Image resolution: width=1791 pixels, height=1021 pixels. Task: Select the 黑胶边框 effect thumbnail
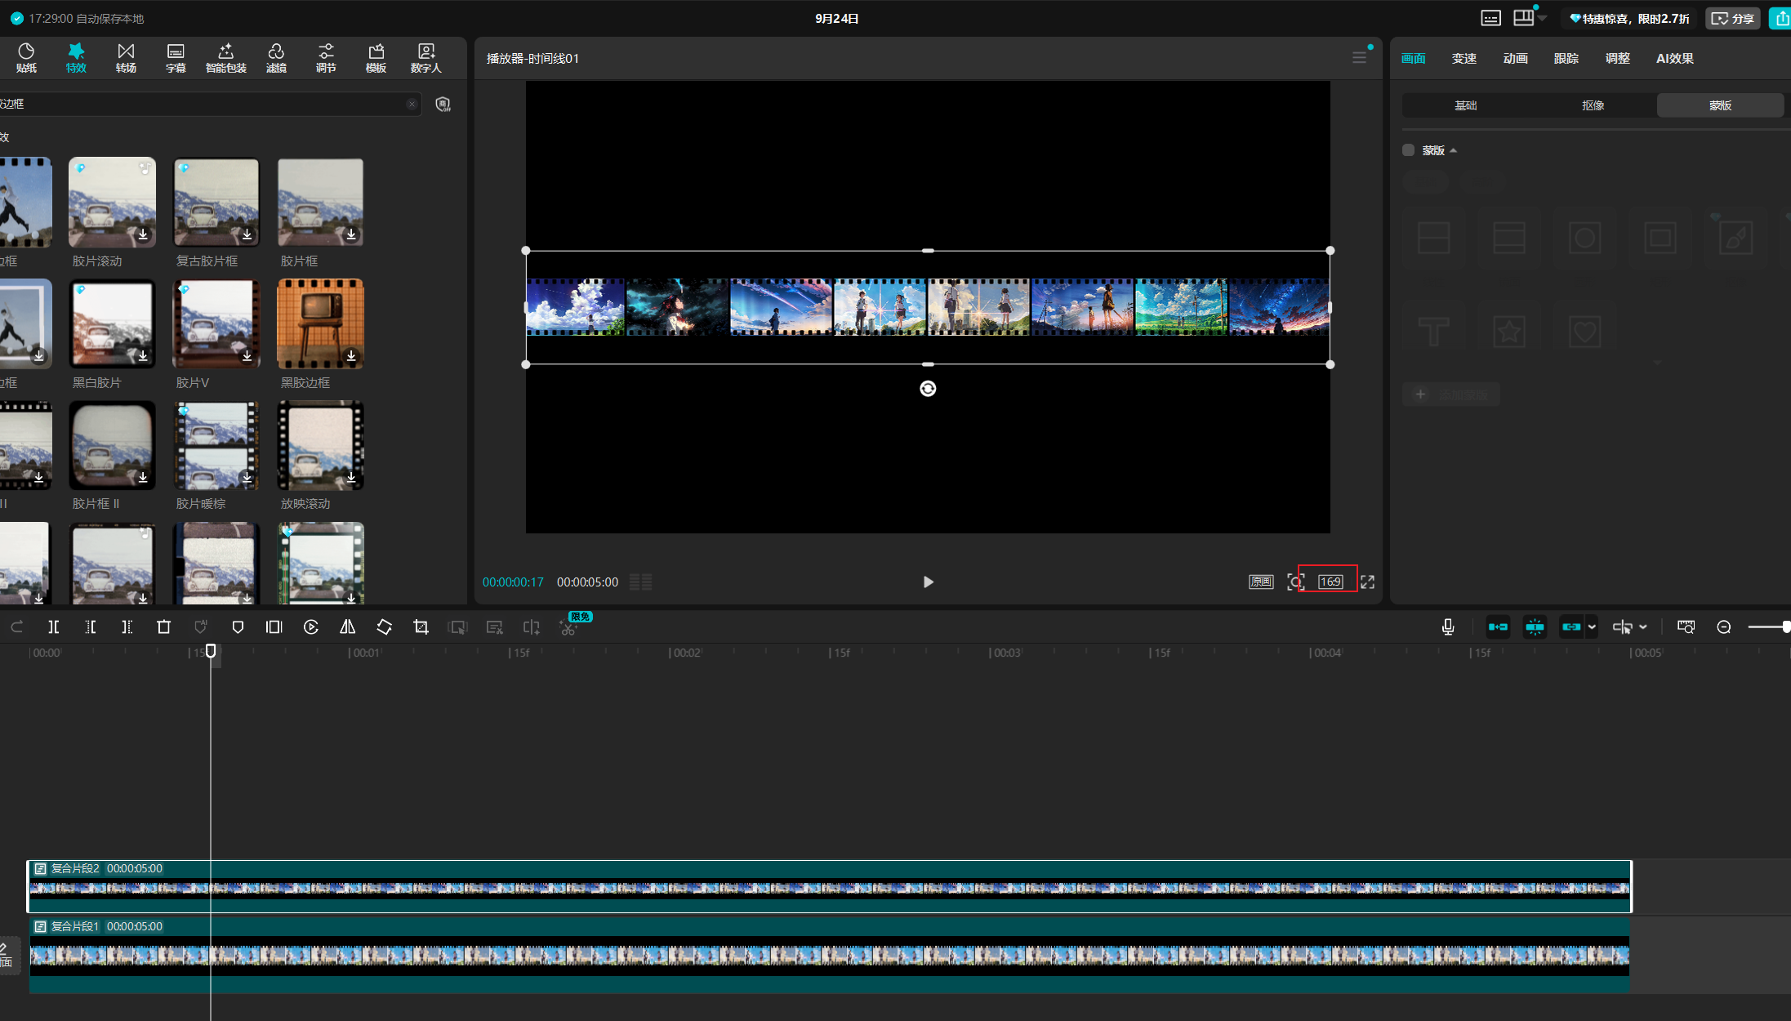[321, 324]
